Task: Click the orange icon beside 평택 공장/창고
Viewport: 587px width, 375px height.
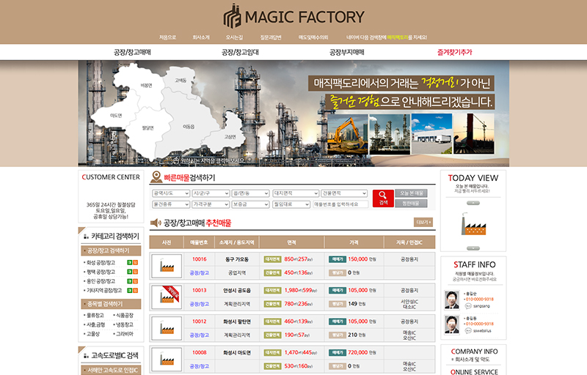Action: point(135,272)
